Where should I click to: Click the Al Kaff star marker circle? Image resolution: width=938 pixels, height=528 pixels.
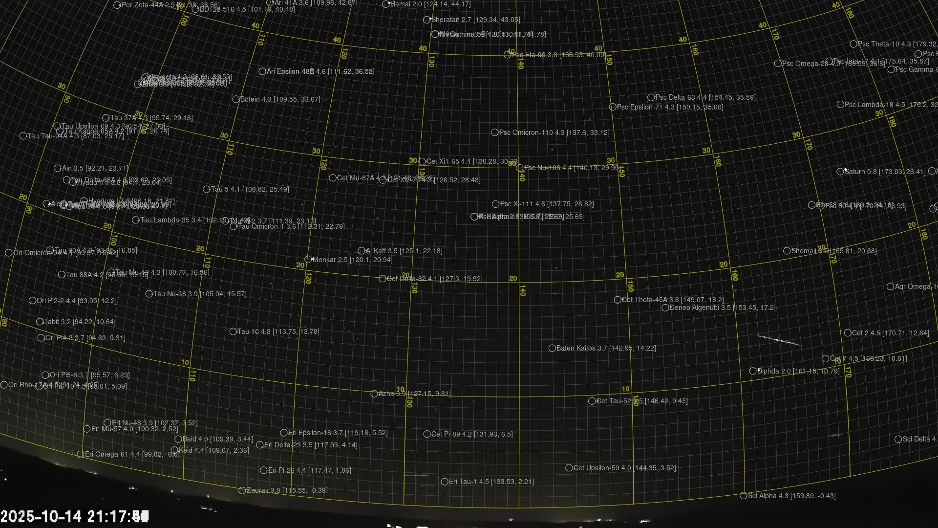tap(362, 251)
